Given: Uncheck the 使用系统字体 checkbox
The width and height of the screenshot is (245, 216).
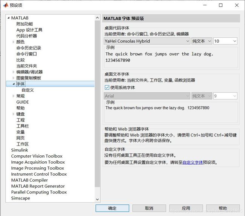Looking at the screenshot, I should point(107,87).
